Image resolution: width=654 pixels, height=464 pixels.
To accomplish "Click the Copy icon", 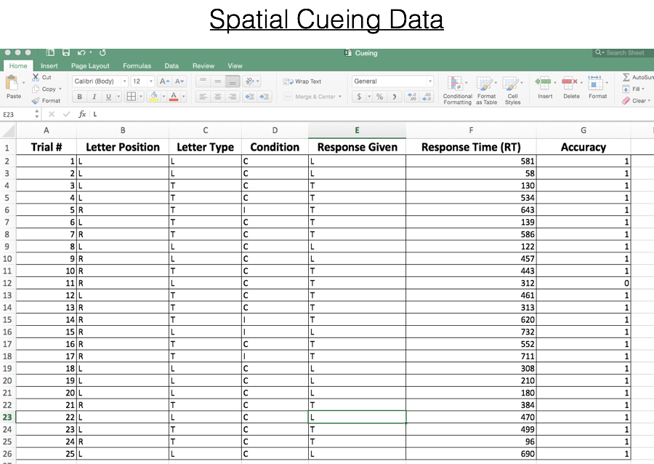I will click(36, 89).
